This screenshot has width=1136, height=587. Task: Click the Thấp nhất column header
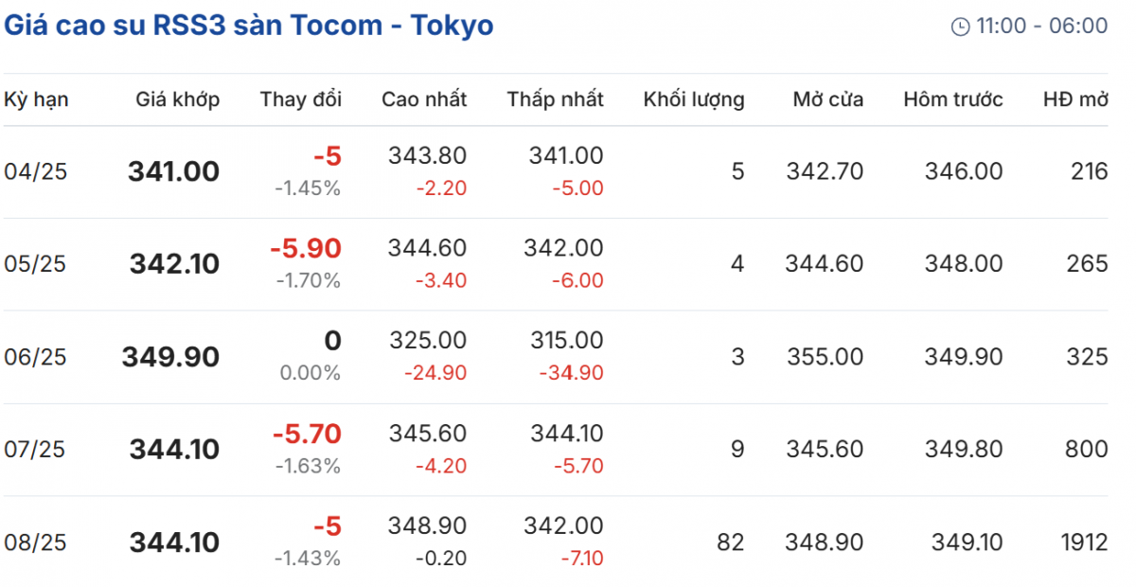pyautogui.click(x=555, y=99)
